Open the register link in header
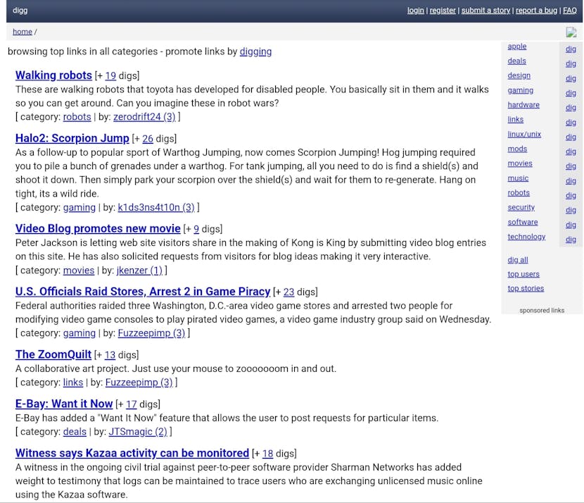 tap(443, 11)
